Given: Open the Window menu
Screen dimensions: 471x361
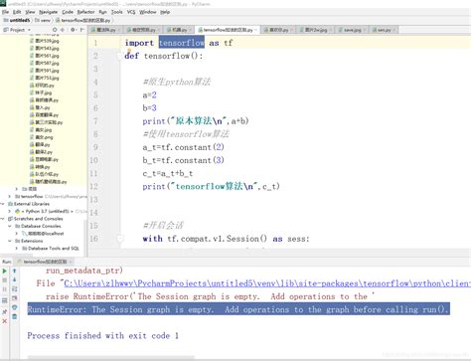Looking at the screenshot, I should [148, 12].
